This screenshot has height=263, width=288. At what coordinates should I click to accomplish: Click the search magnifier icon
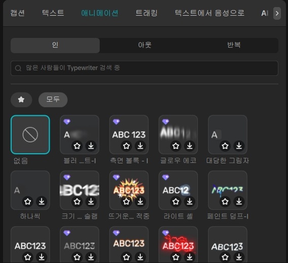(18, 68)
